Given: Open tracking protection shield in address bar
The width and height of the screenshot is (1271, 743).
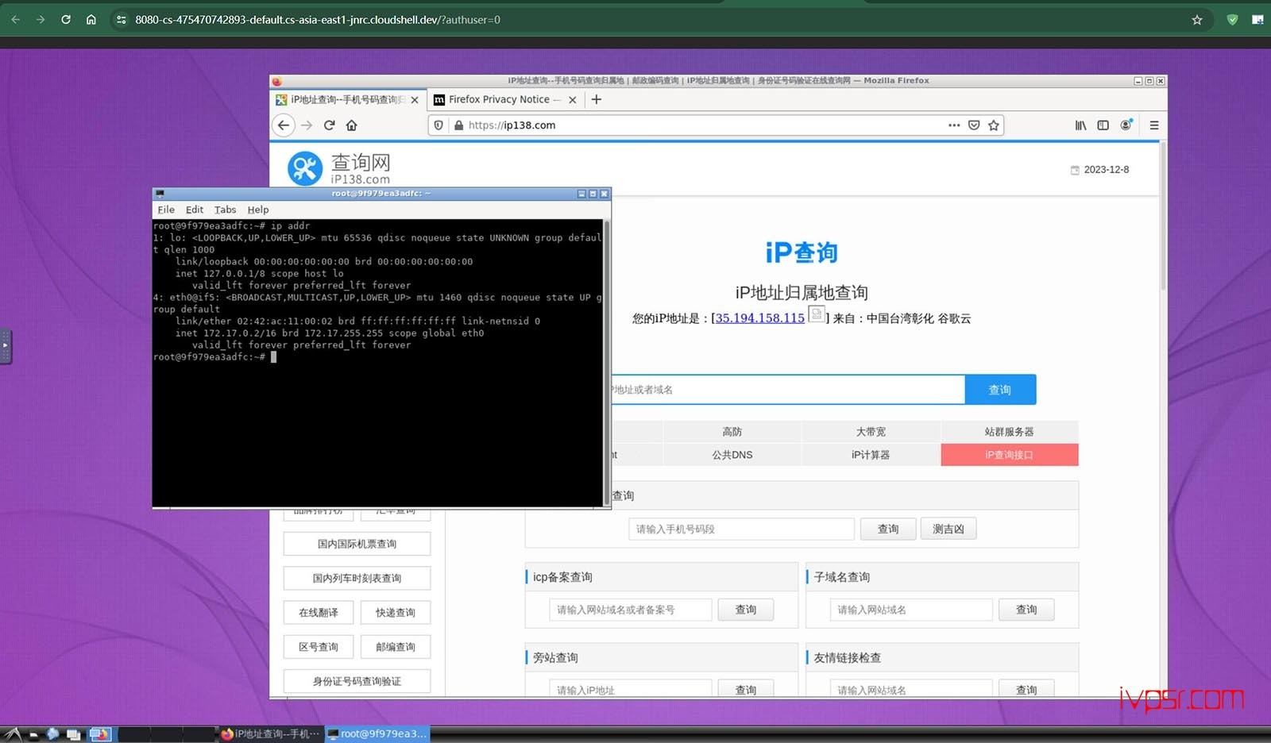Looking at the screenshot, I should click(x=438, y=125).
